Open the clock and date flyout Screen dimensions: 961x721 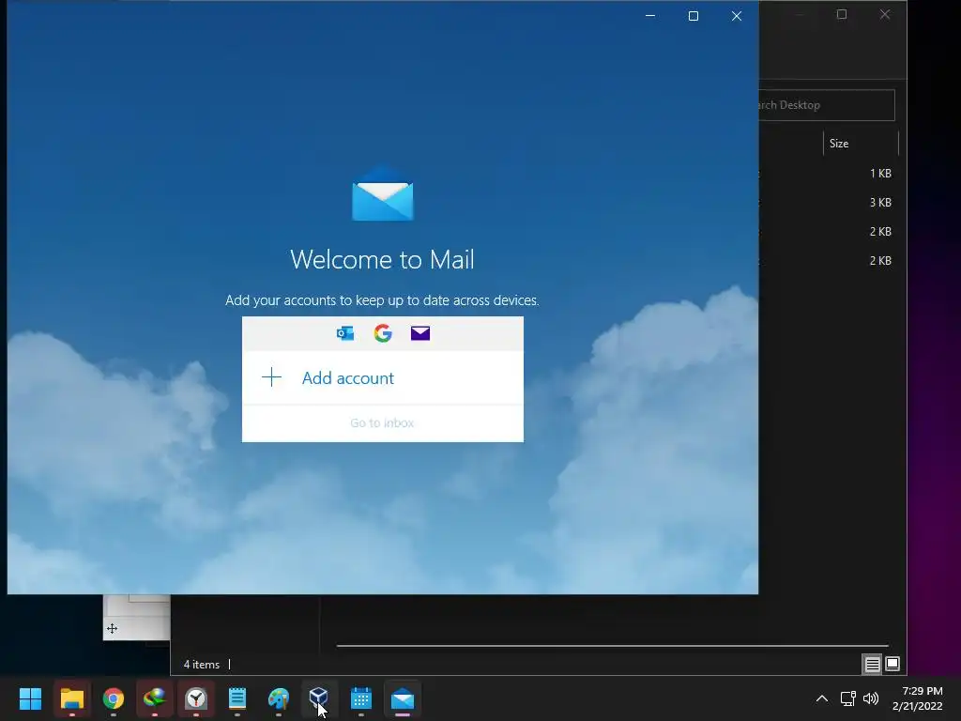(918, 698)
